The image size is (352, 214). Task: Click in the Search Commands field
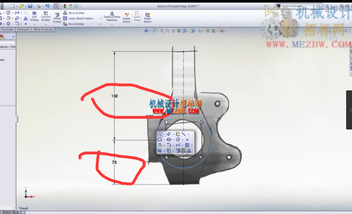pyautogui.click(x=298, y=6)
